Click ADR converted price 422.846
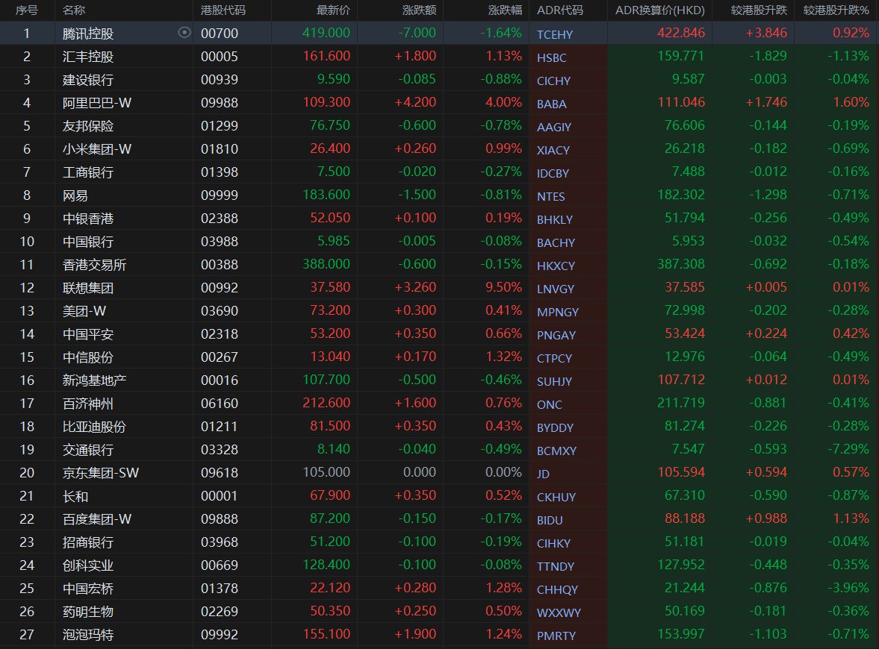This screenshot has width=879, height=649. click(681, 33)
